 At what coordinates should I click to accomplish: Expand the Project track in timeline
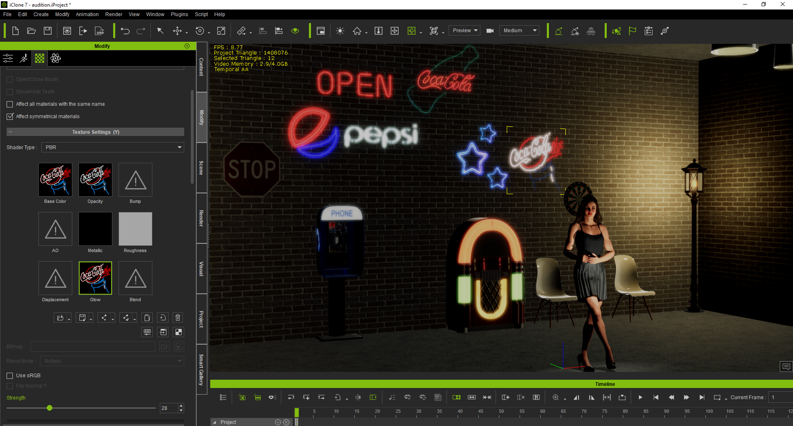pyautogui.click(x=215, y=422)
